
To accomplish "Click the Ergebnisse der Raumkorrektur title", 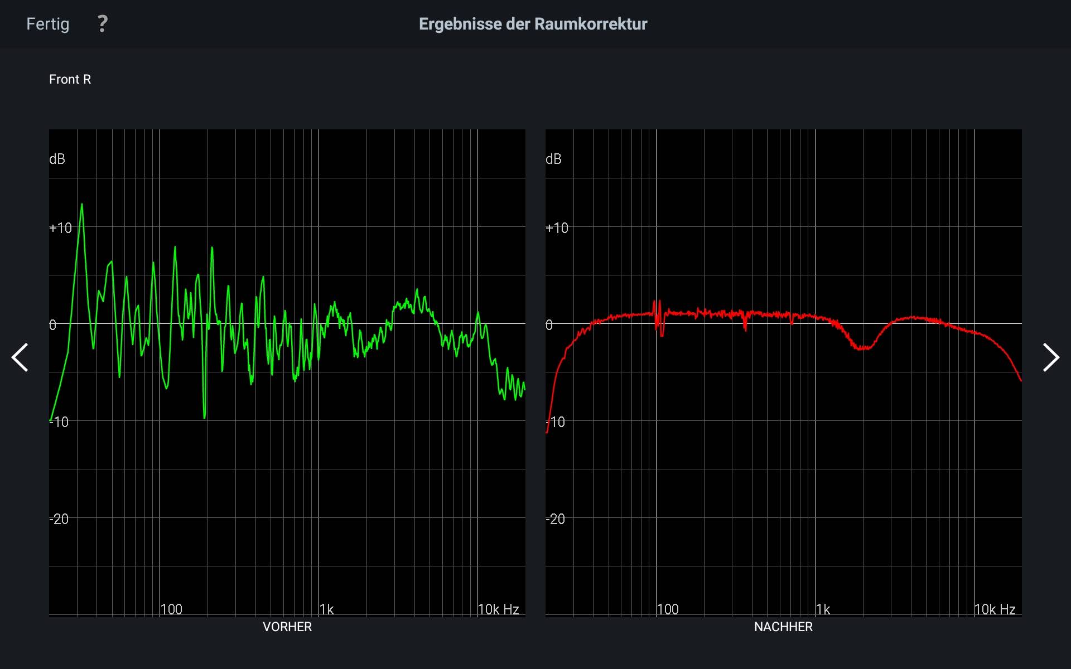I will point(533,24).
